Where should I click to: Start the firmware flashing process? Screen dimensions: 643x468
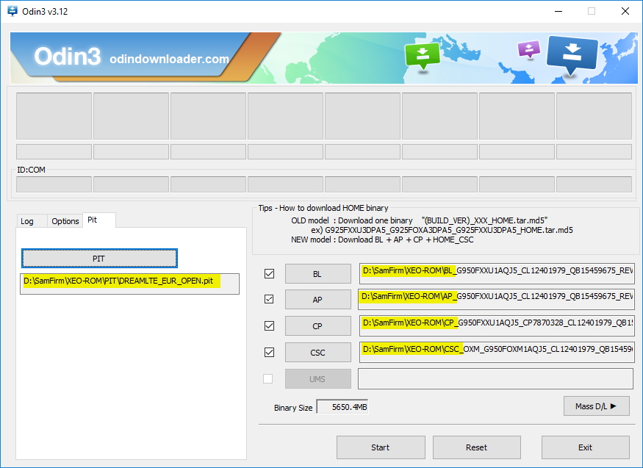click(x=381, y=447)
